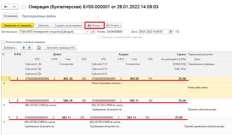Click the Номер input field
This screenshot has width=232, height=135.
[117, 32]
